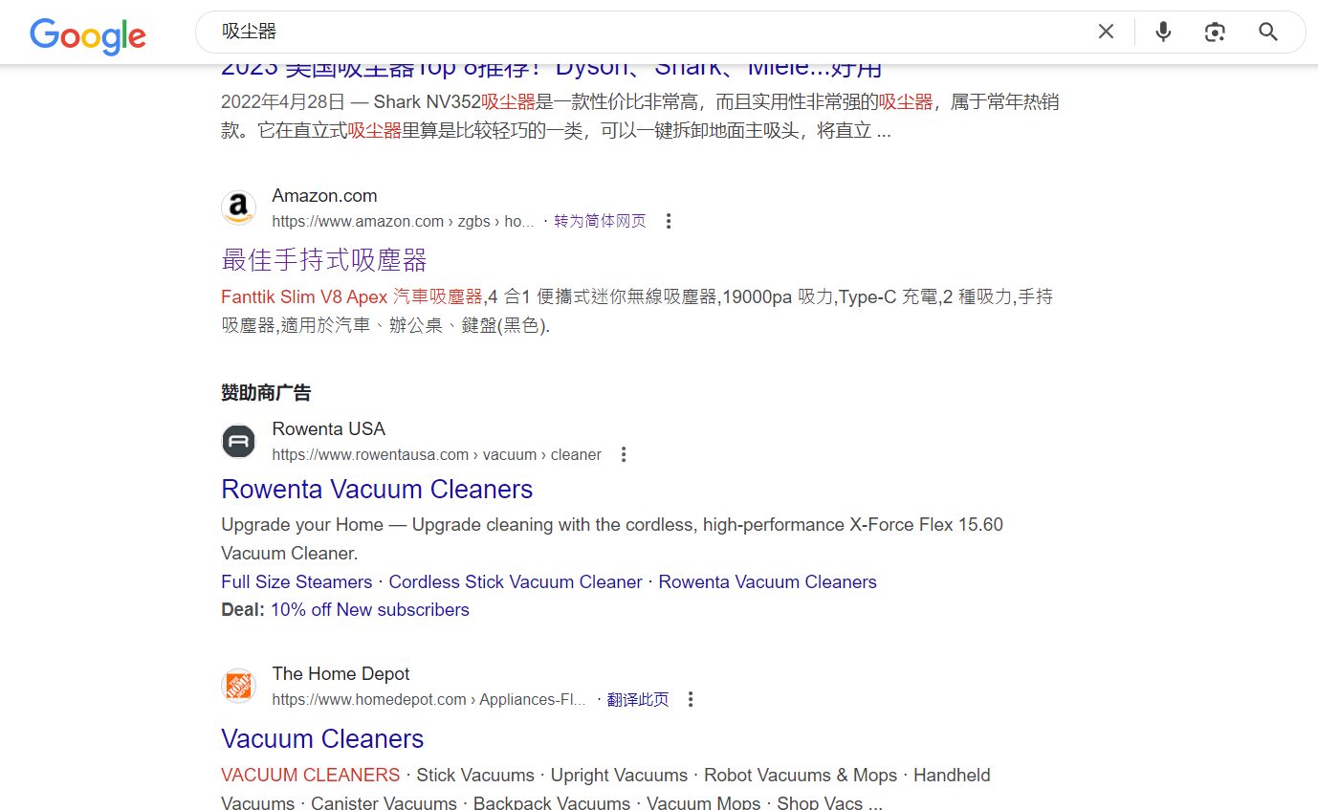Image resolution: width=1318 pixels, height=810 pixels.
Task: Clear the search box with X
Action: [1106, 32]
